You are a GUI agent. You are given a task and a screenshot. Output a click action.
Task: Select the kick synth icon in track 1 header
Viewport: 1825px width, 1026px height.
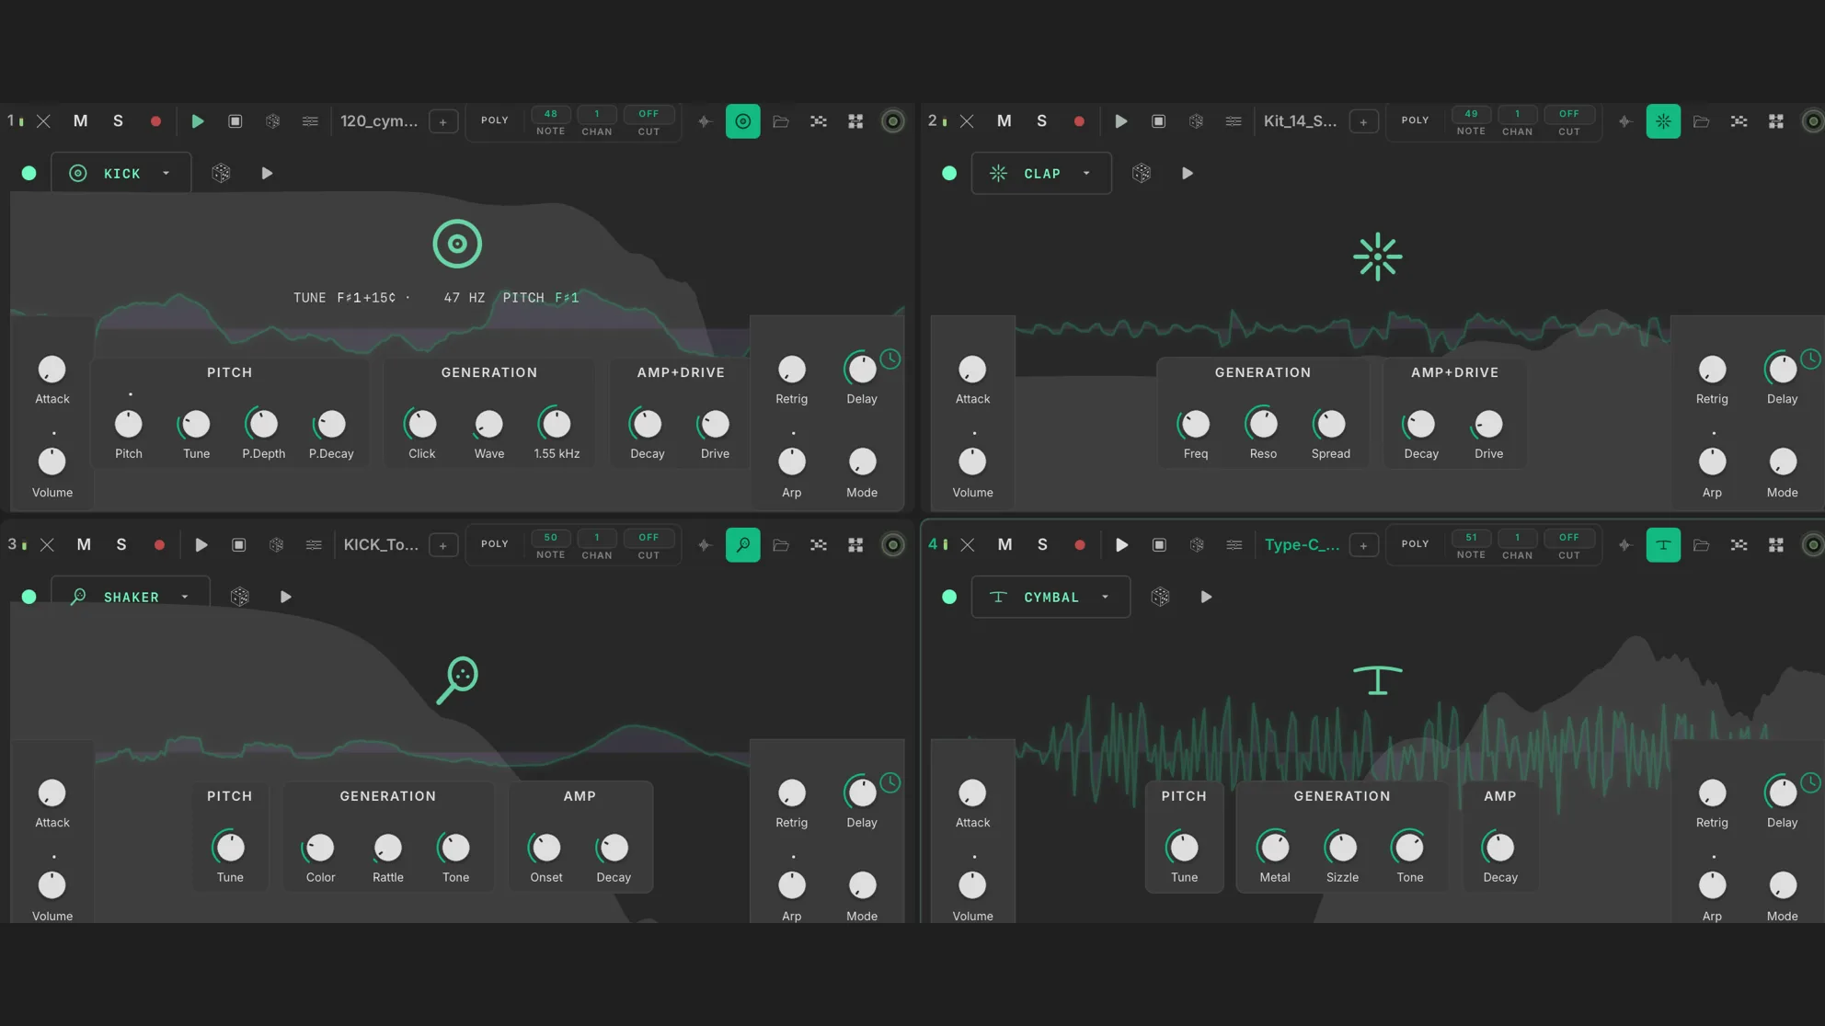coord(743,121)
